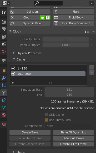The image size is (96, 153).
Task: Open the Modifiers wrench tab
Action: (4, 78)
